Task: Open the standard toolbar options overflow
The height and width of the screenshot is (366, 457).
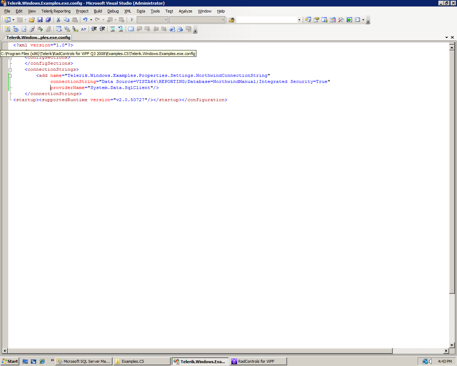Action: (368, 20)
